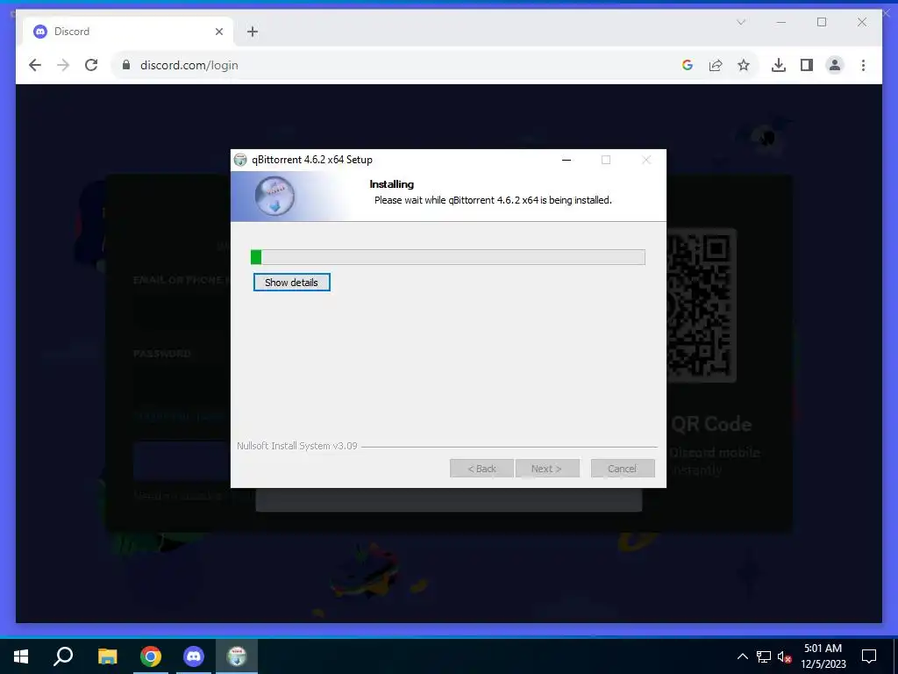Click the installer header globe logo

pyautogui.click(x=274, y=196)
